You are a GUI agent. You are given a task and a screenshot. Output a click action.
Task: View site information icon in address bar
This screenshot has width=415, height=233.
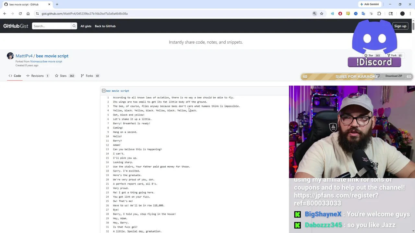pyautogui.click(x=37, y=14)
